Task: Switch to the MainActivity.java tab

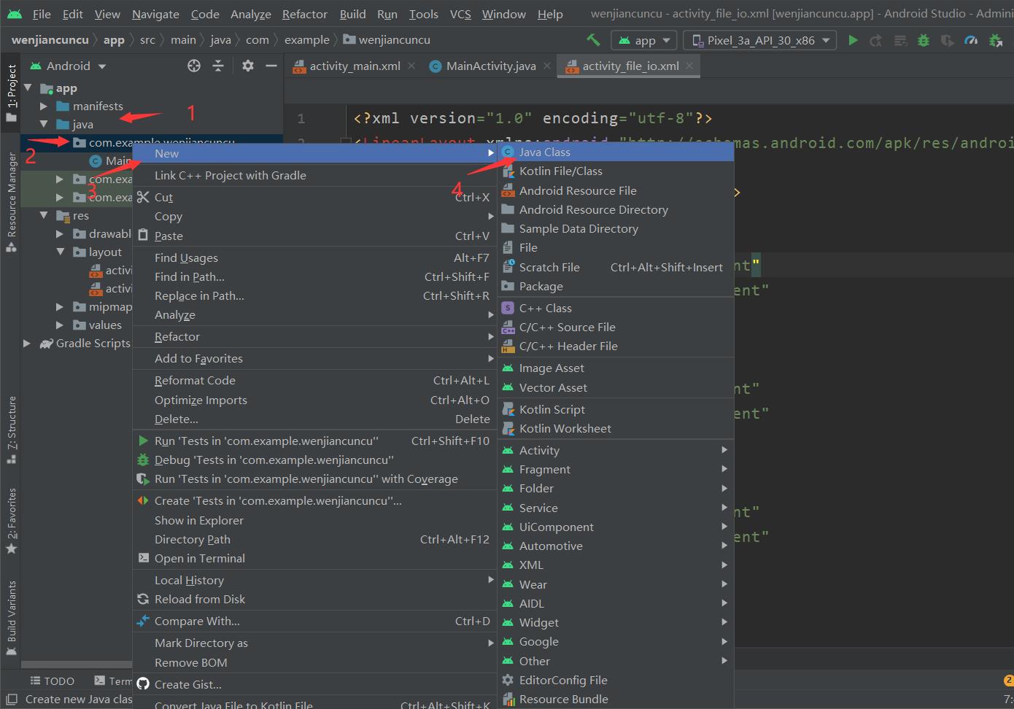Action: (x=490, y=66)
